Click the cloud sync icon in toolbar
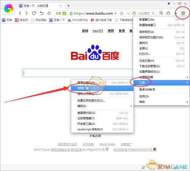The height and width of the screenshot is (171, 190). (x=168, y=13)
